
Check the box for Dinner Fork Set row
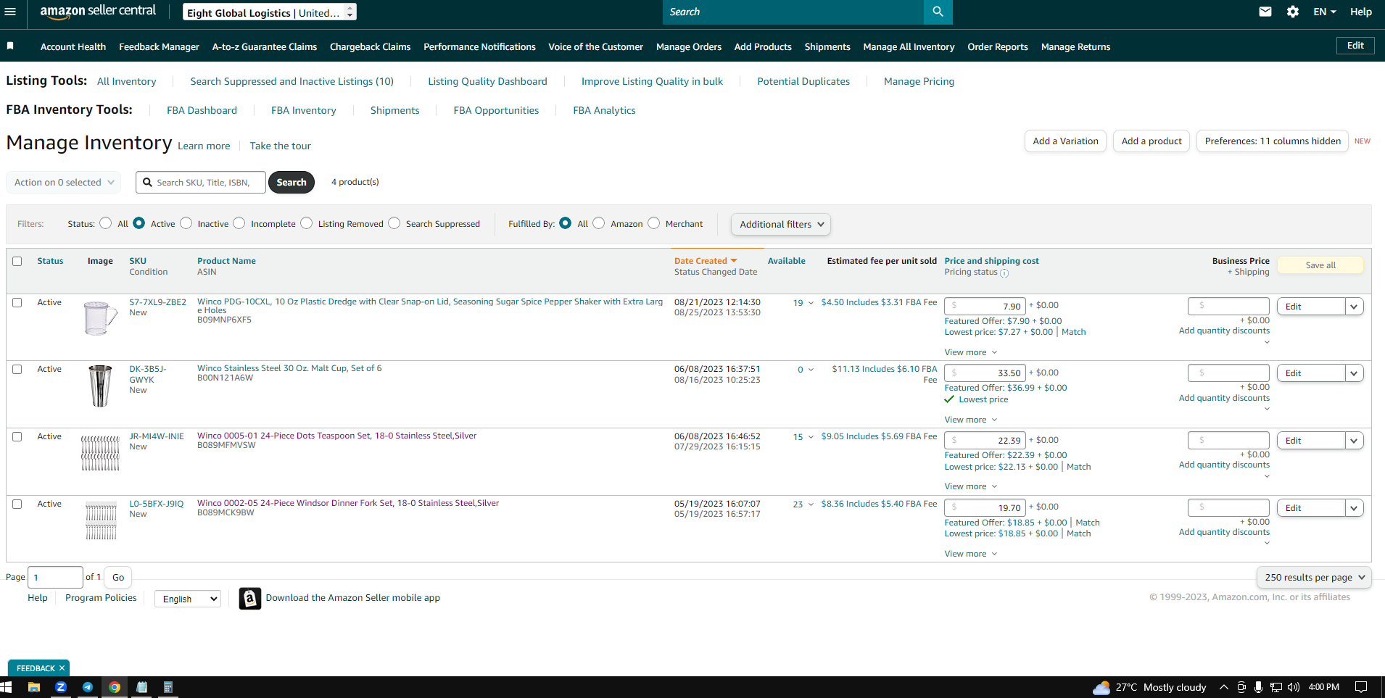[x=17, y=504]
